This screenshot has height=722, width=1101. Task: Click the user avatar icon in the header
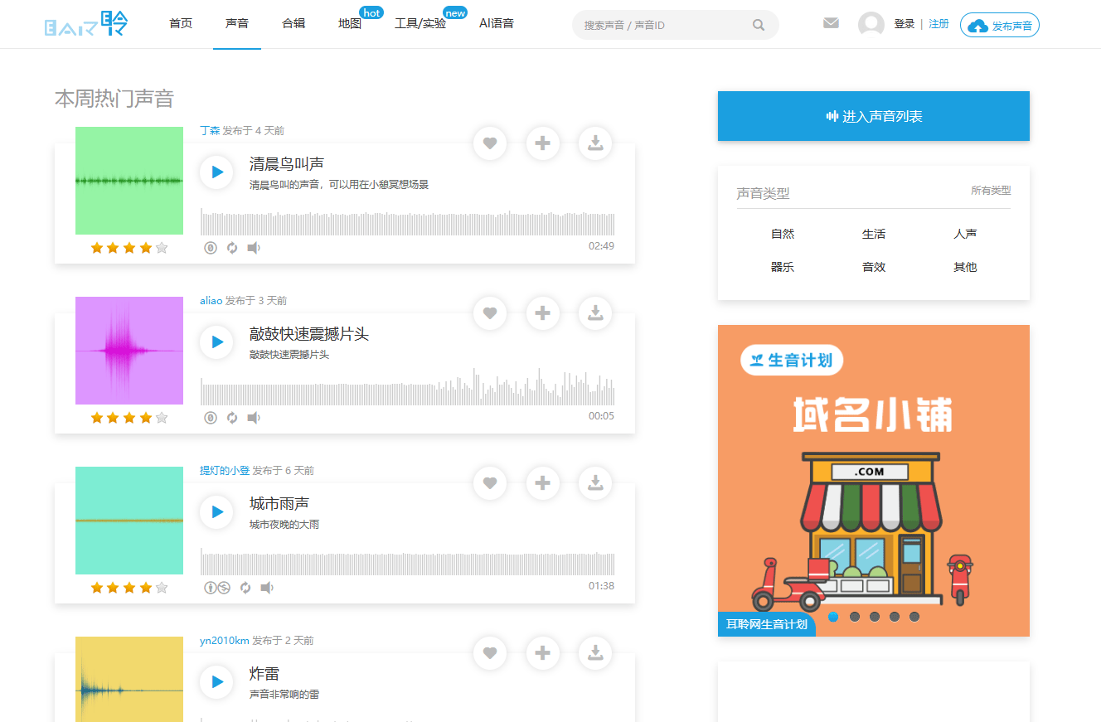coord(871,24)
